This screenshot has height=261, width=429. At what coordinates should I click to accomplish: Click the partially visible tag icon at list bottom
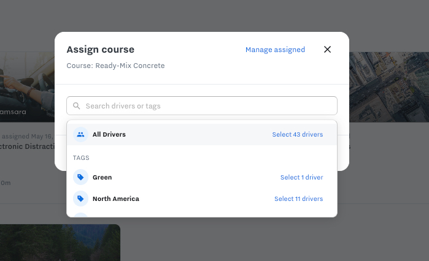[x=80, y=215]
